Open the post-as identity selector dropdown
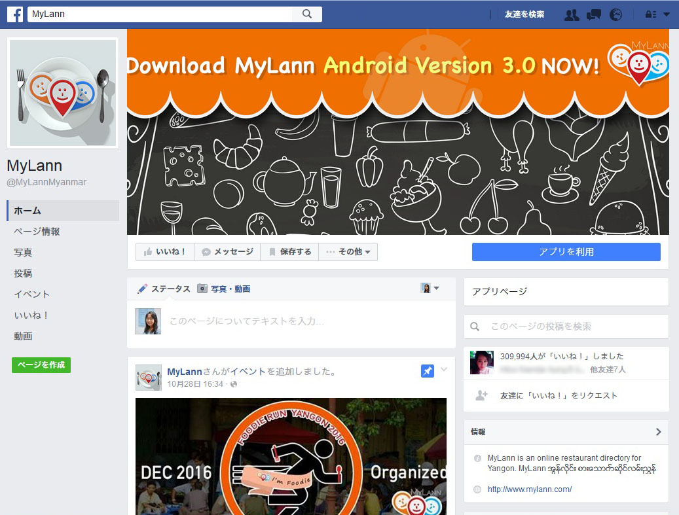Image resolution: width=679 pixels, height=515 pixels. click(x=430, y=288)
